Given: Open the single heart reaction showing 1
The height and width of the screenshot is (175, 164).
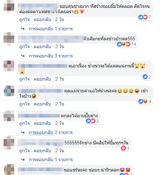Looking at the screenshot, I should 125,148.
